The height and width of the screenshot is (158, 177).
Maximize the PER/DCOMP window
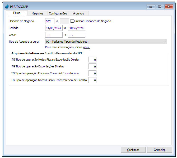pos(160,7)
